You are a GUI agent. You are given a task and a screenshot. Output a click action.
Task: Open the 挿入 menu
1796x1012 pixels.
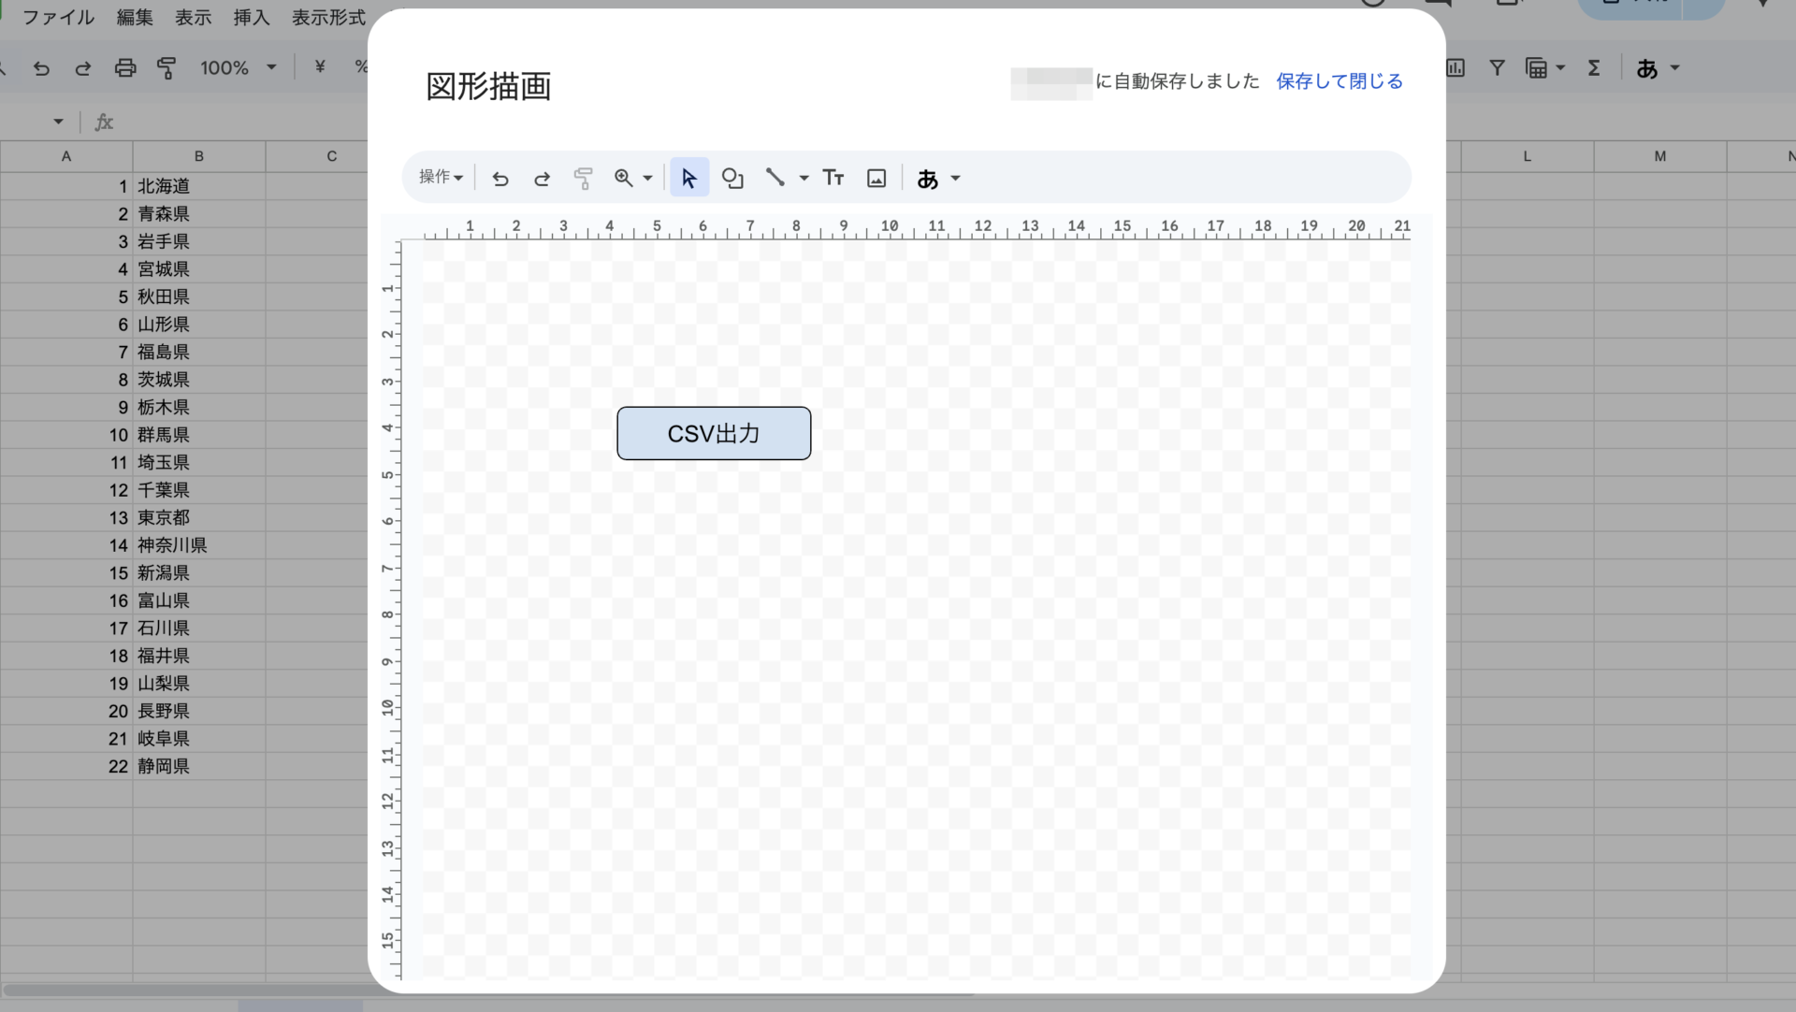[x=251, y=17]
